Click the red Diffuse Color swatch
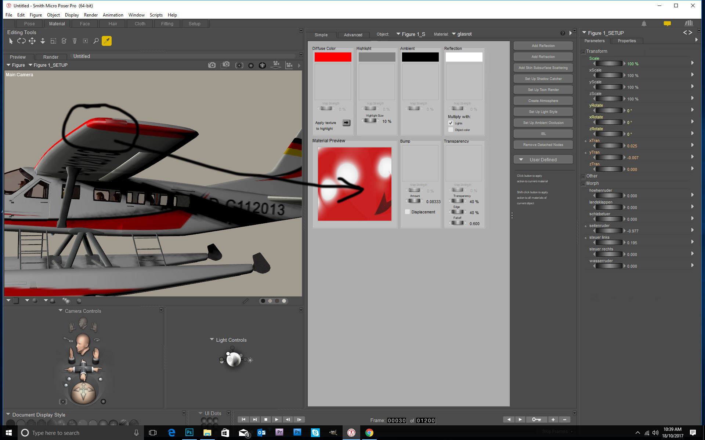705x440 pixels. click(x=333, y=57)
